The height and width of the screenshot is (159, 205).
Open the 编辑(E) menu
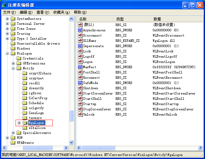26,12
